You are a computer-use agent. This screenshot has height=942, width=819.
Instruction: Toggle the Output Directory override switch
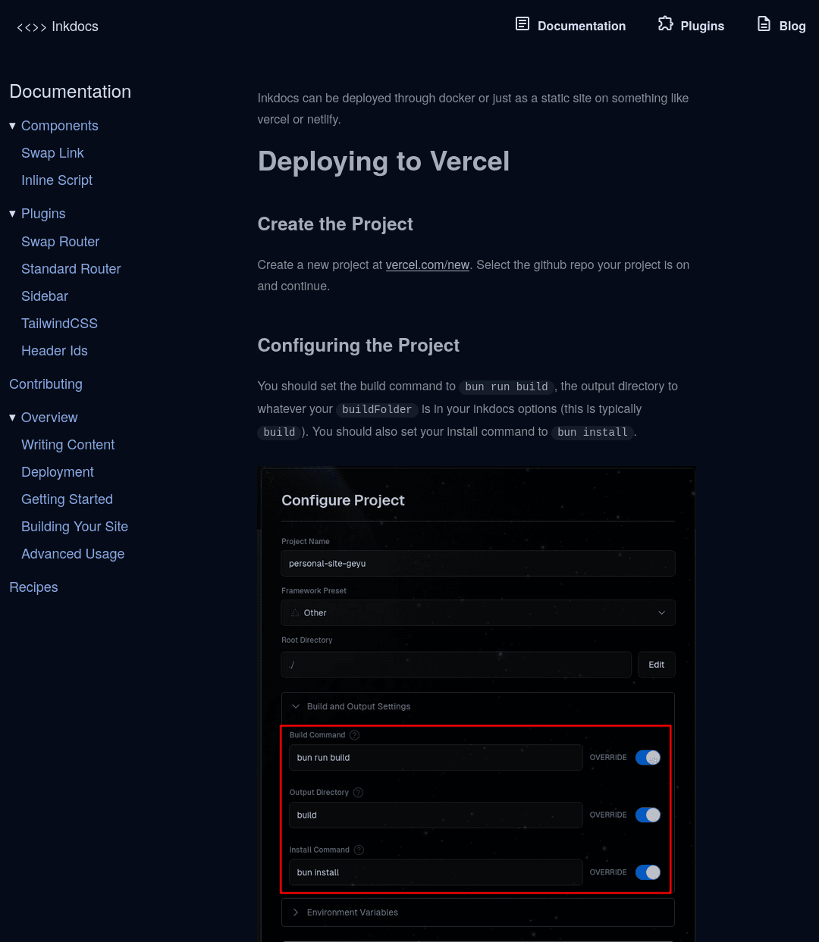648,815
